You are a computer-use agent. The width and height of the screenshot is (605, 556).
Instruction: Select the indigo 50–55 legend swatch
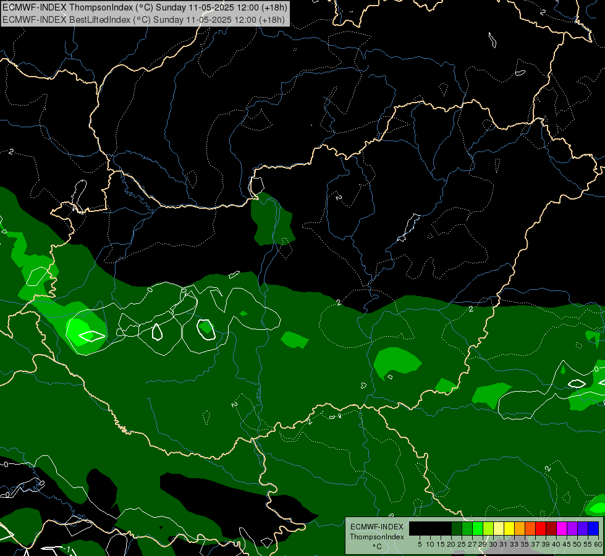(x=583, y=528)
